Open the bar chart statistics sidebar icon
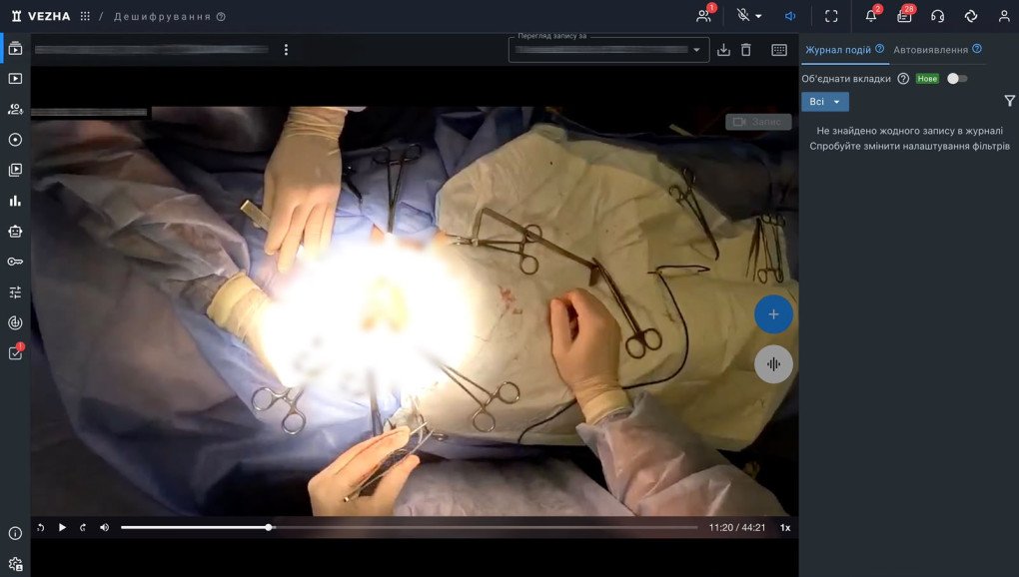This screenshot has height=577, width=1019. [x=15, y=201]
